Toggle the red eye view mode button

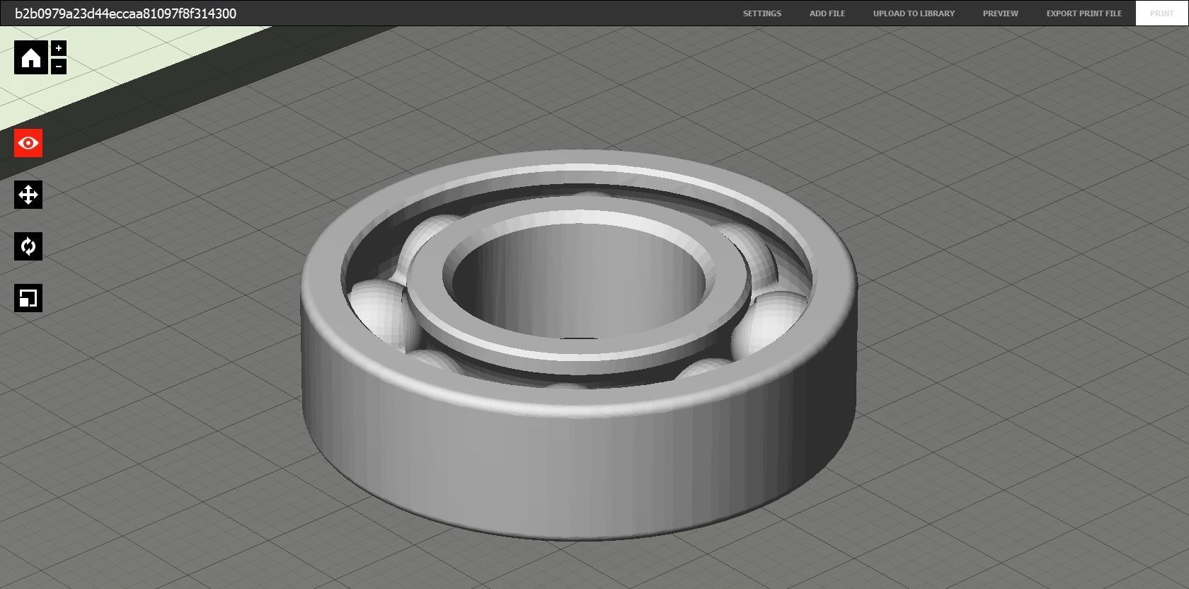pyautogui.click(x=28, y=143)
